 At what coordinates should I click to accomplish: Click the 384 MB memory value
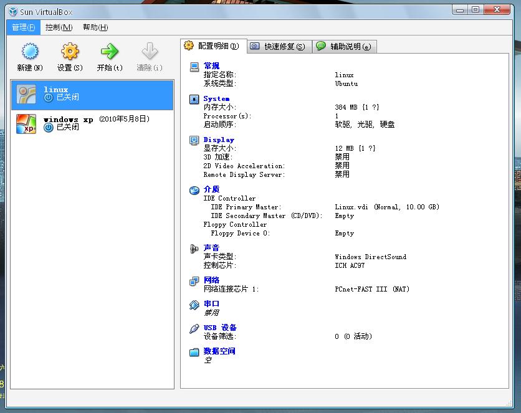click(x=357, y=107)
